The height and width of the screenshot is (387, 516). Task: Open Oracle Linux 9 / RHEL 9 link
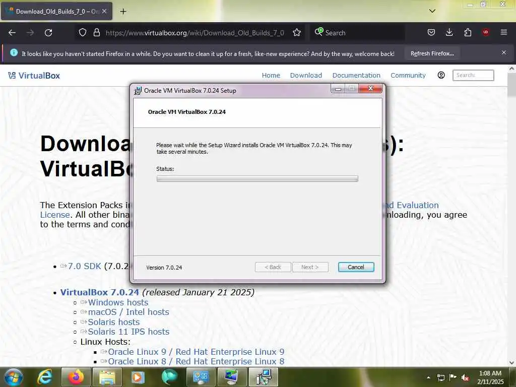pyautogui.click(x=196, y=351)
